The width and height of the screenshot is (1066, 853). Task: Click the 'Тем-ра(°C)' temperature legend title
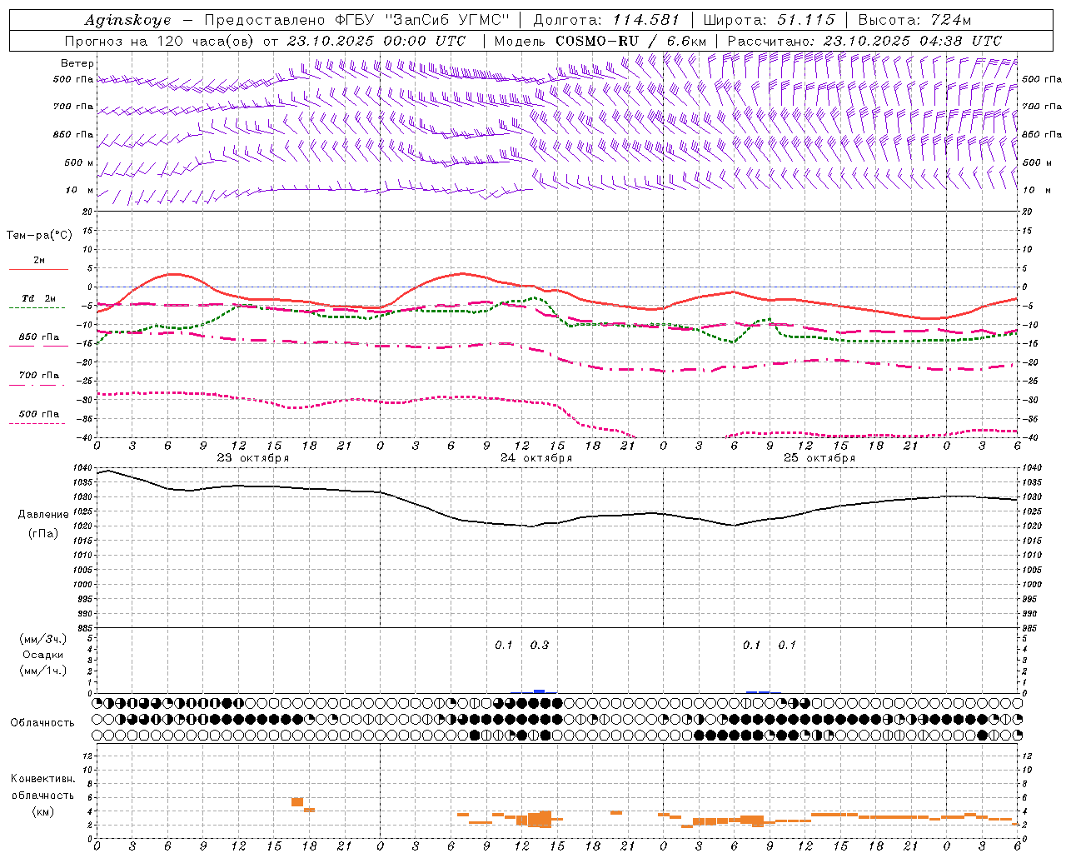(39, 236)
